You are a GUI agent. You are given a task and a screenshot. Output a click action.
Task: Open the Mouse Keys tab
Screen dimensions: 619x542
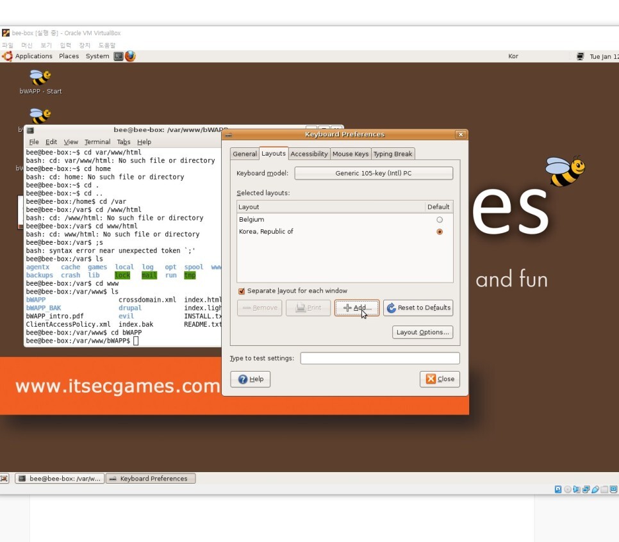351,154
